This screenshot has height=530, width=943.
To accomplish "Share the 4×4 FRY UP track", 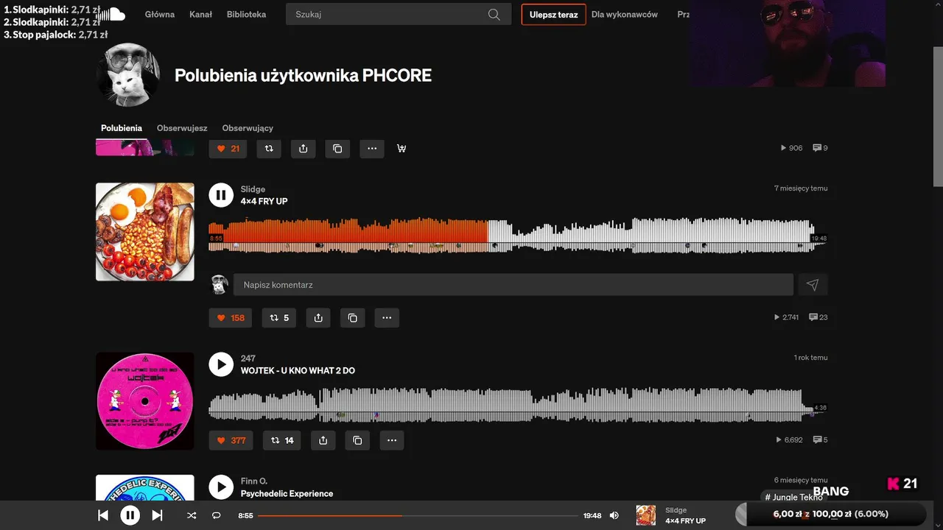I will point(318,318).
